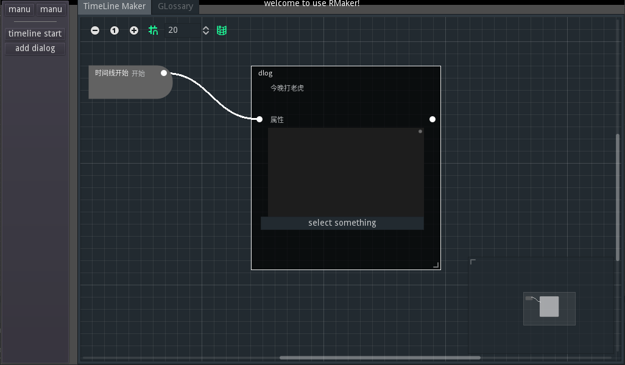The width and height of the screenshot is (625, 365).
Task: Open the select something dropdown
Action: coord(342,223)
